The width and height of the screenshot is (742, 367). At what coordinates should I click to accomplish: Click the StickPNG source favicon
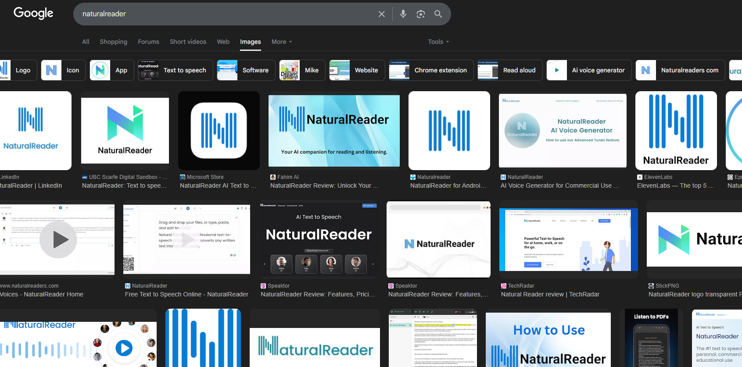[651, 286]
